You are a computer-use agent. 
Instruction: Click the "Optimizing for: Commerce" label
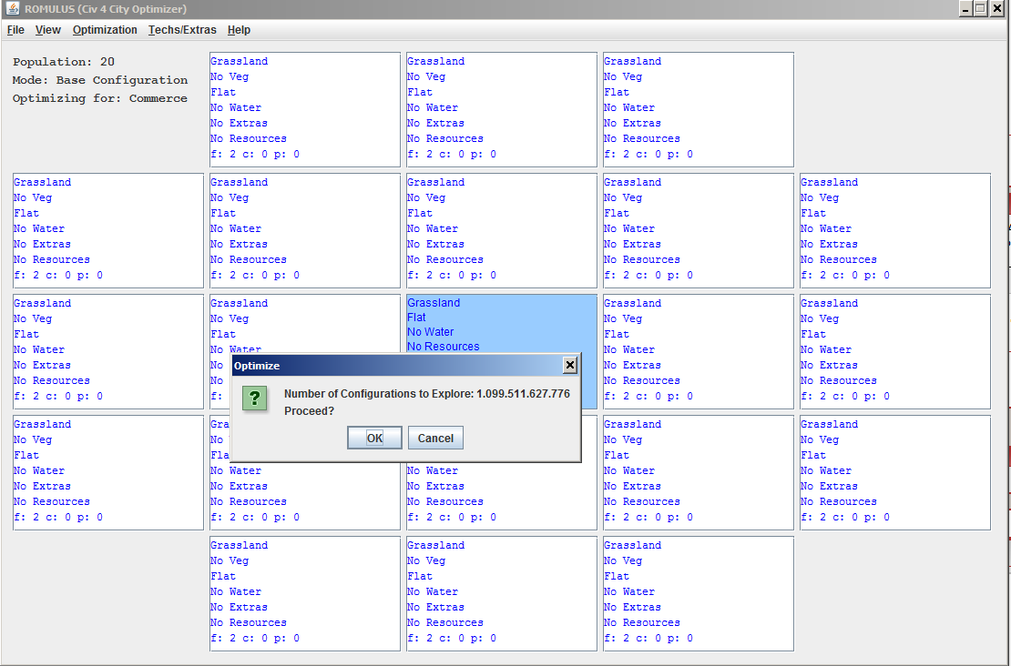(x=100, y=98)
